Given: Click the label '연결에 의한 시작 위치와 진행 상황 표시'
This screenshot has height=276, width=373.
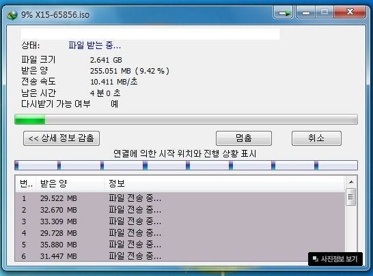Looking at the screenshot, I should [x=185, y=154].
